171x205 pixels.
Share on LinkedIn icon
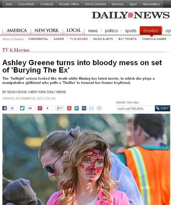[x=77, y=108]
